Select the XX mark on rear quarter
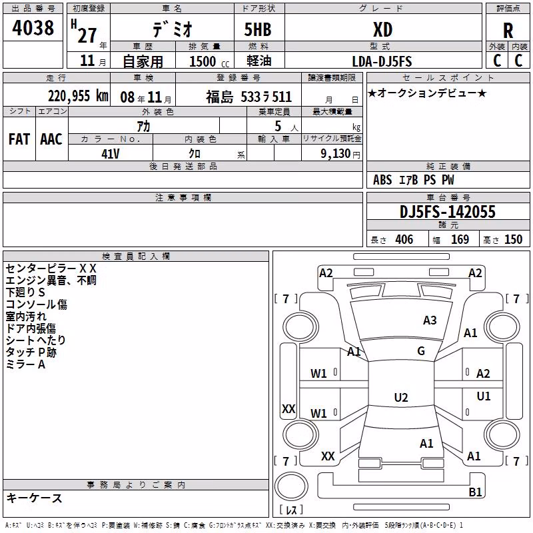This screenshot has width=533, height=533. [328, 456]
